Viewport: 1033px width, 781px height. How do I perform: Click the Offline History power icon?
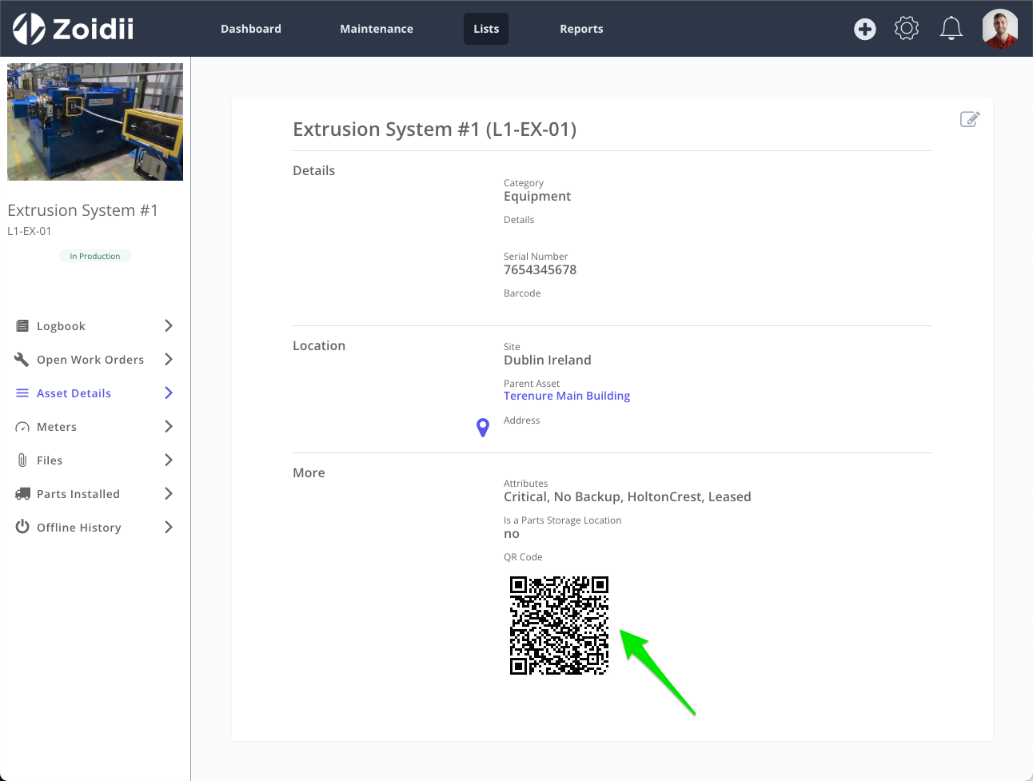pyautogui.click(x=22, y=527)
